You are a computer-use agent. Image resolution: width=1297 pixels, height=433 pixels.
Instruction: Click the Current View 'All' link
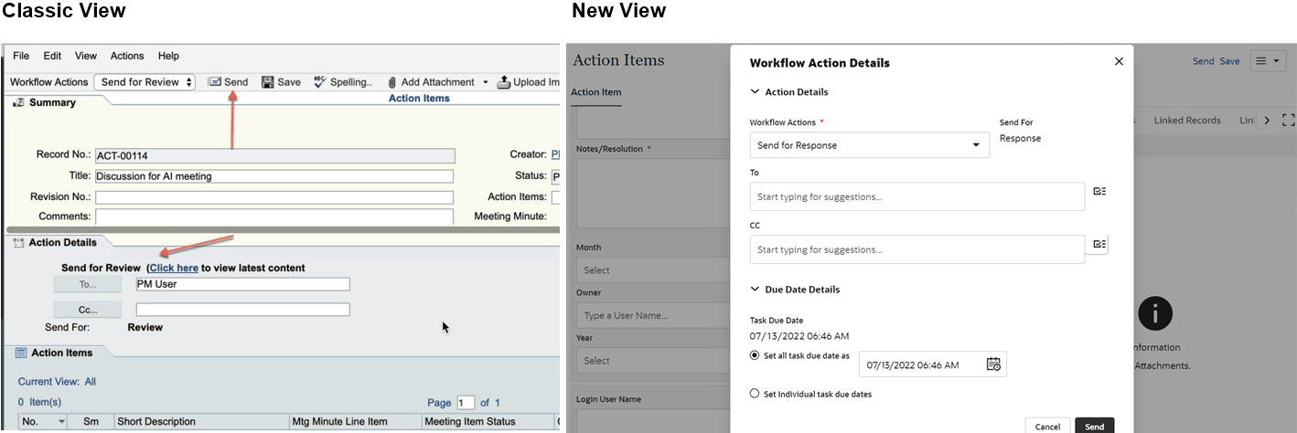coord(91,382)
